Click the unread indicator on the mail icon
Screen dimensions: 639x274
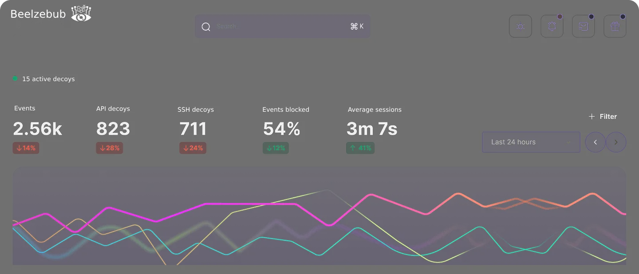(x=591, y=17)
